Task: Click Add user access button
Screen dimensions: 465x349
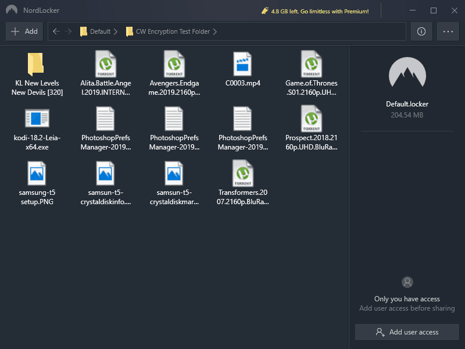Action: (407, 332)
